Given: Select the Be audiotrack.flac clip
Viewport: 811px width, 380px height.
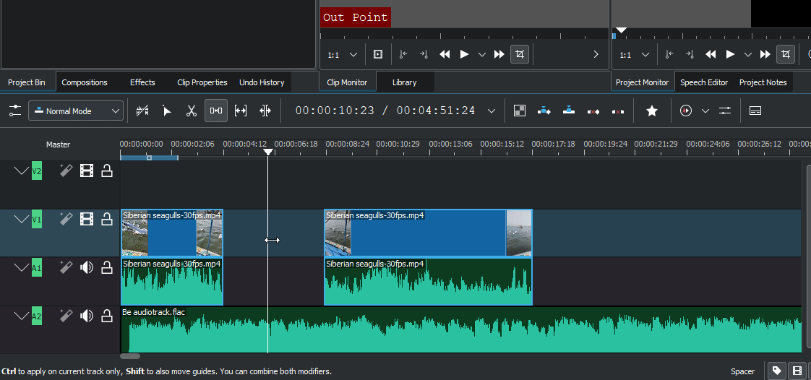Looking at the screenshot, I should tap(463, 329).
